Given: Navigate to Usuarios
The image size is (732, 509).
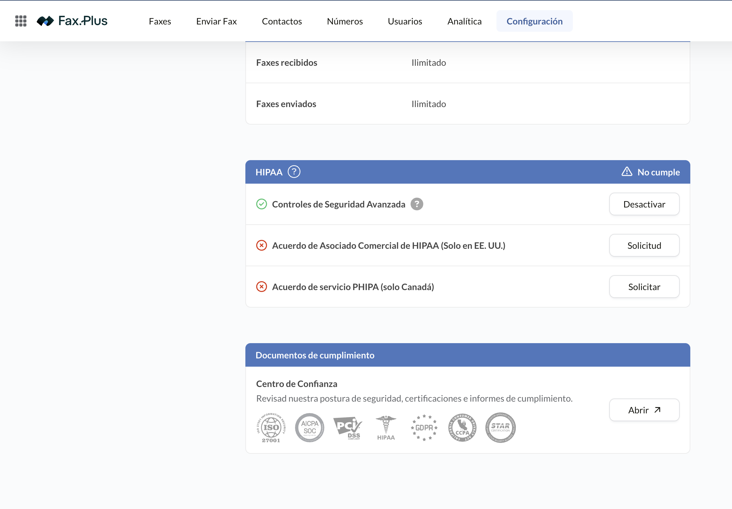Looking at the screenshot, I should click(x=405, y=21).
